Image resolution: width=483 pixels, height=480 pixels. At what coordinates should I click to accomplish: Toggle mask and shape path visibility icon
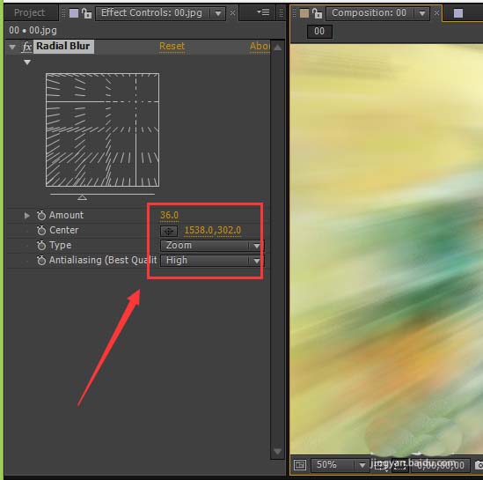point(399,466)
